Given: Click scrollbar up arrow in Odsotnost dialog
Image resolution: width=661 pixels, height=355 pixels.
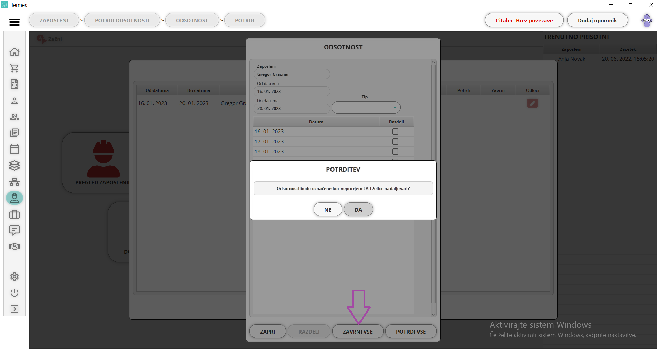Looking at the screenshot, I should 433,62.
